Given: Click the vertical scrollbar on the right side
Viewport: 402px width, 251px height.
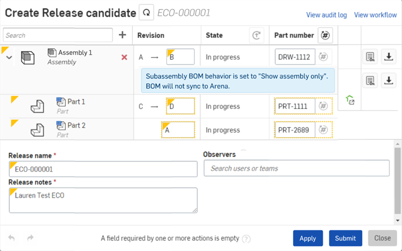Looking at the screenshot, I should point(398,183).
